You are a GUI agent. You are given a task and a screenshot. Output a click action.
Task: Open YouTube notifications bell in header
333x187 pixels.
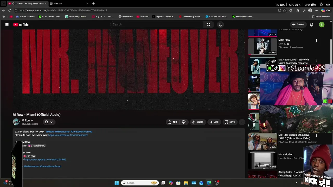(312, 25)
